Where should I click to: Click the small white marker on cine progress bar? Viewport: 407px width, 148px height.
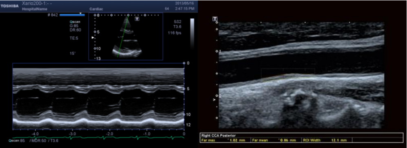pos(81,13)
